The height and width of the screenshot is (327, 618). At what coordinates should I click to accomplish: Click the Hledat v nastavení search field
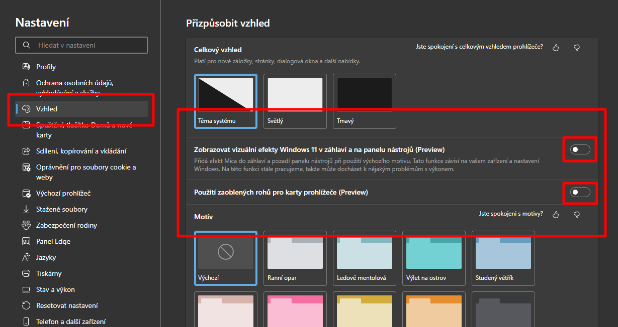click(x=81, y=45)
